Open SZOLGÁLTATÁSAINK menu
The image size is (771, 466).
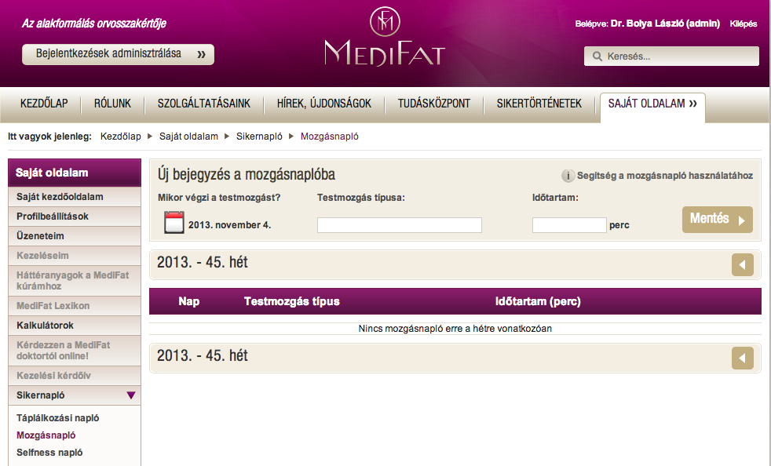coord(204,104)
